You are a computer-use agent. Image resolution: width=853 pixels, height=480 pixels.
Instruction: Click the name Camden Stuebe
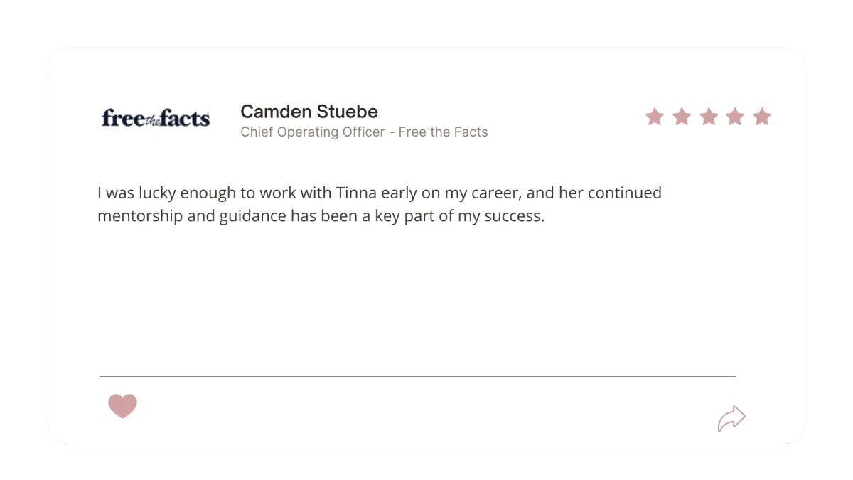coord(309,112)
